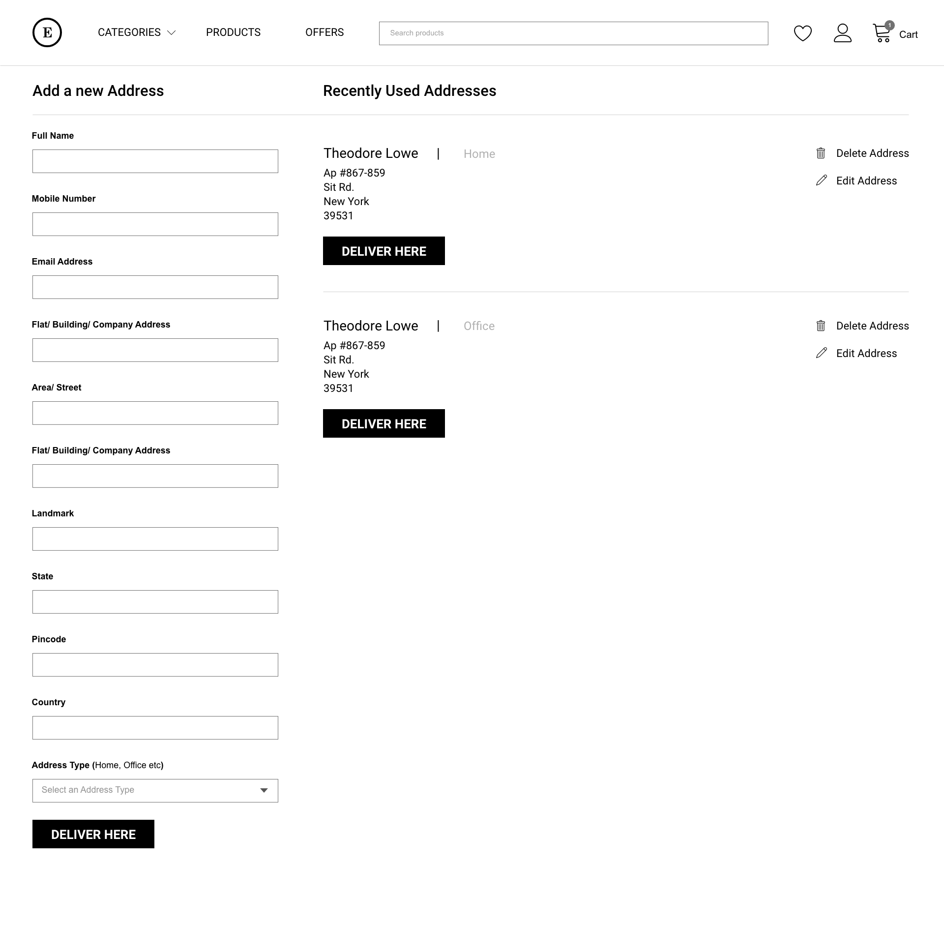This screenshot has width=944, height=926.
Task: Focus the Search products field
Action: pyautogui.click(x=573, y=33)
